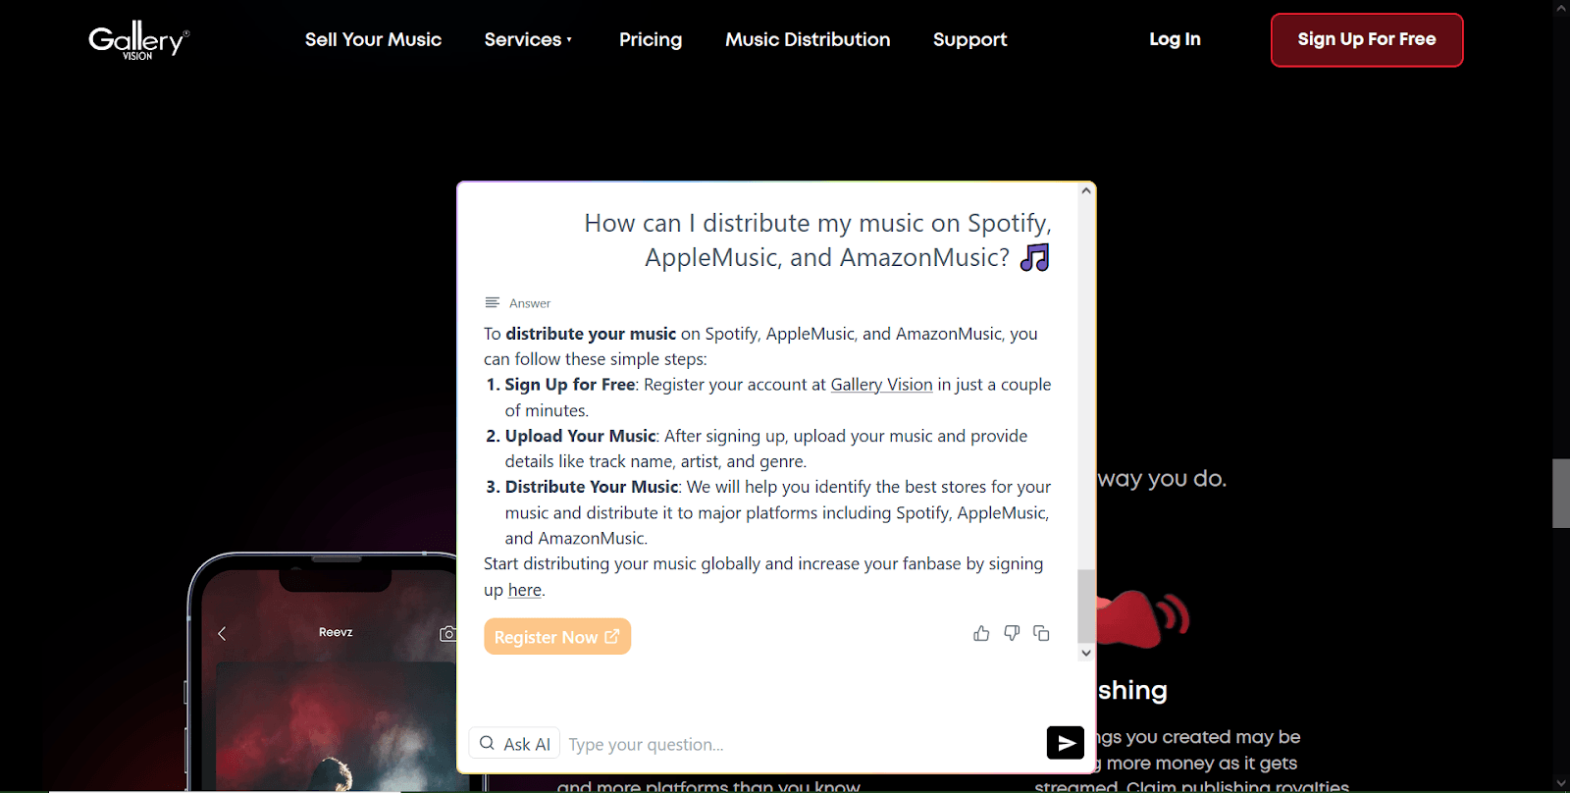Screen dimensions: 1570x793
Task: Give the answer a thumbs down
Action: (1012, 633)
